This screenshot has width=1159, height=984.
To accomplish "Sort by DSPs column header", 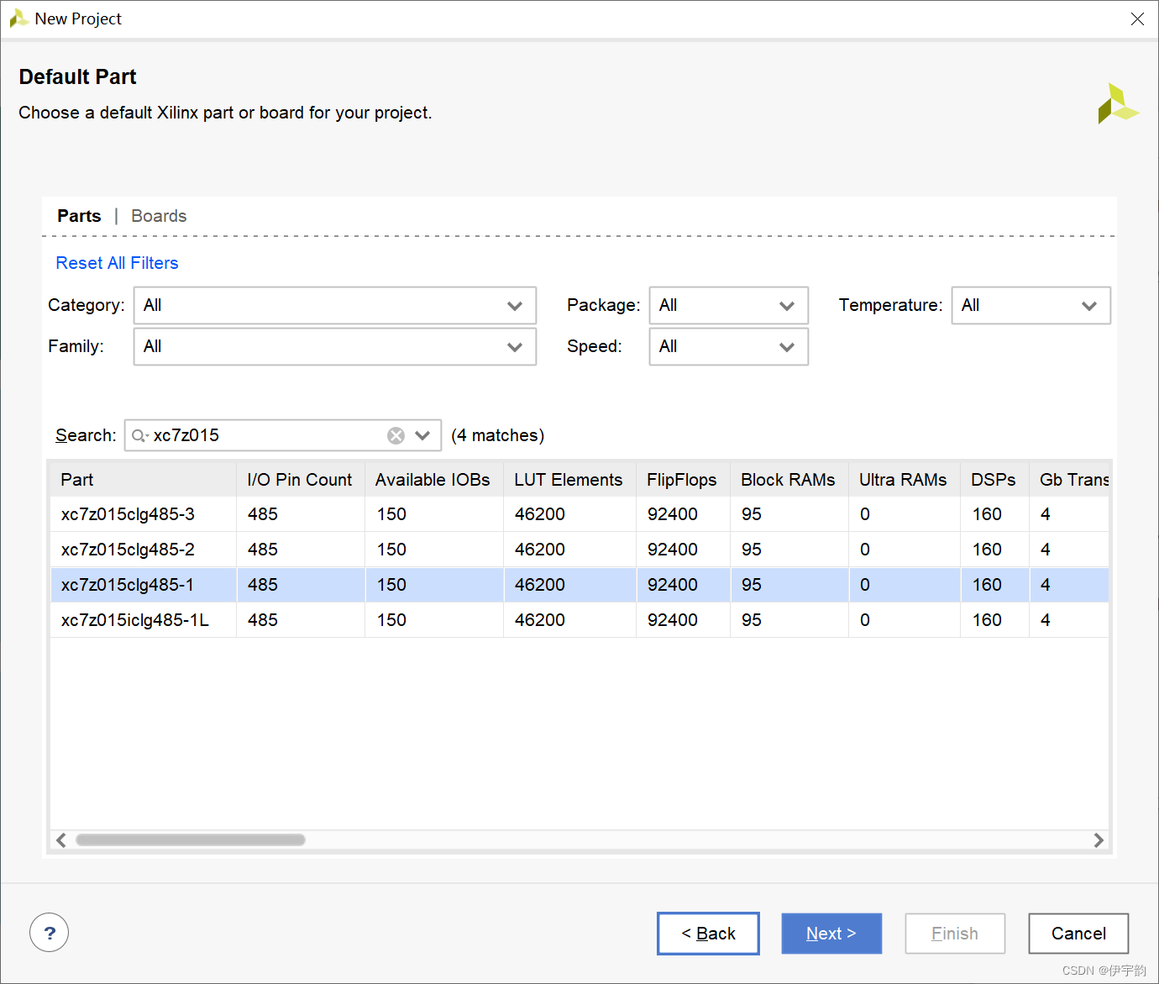I will coord(994,480).
